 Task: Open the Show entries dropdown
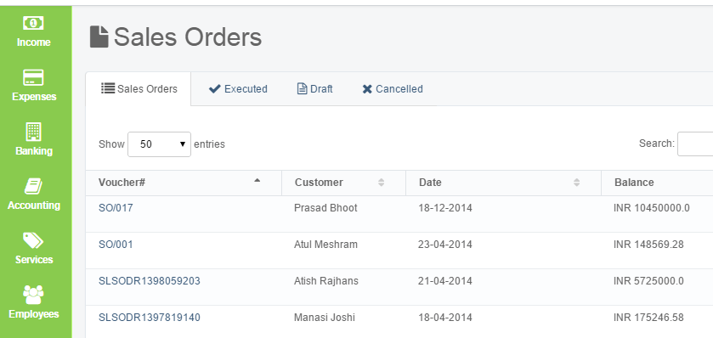159,144
